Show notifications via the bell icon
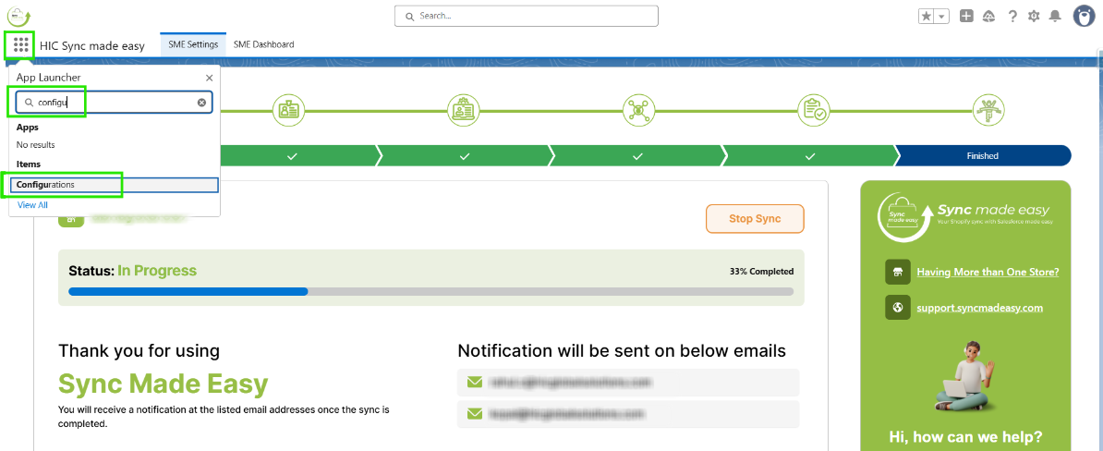 [x=1055, y=16]
